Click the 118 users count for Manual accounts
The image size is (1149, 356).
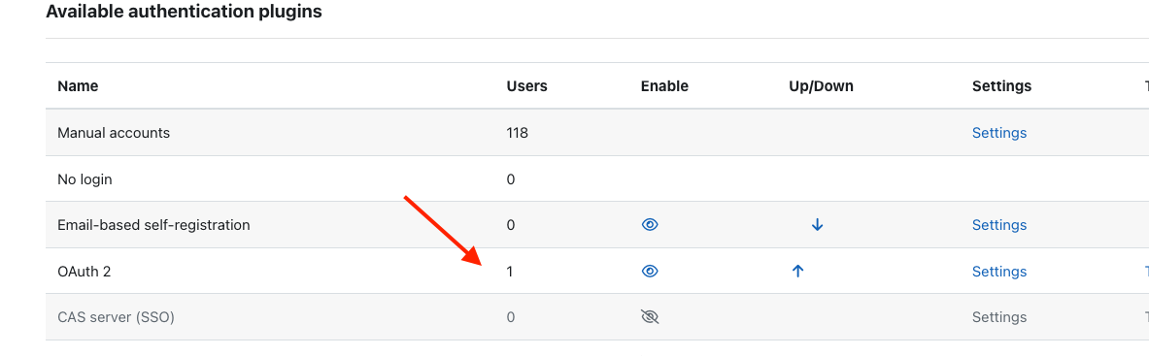[x=518, y=133]
